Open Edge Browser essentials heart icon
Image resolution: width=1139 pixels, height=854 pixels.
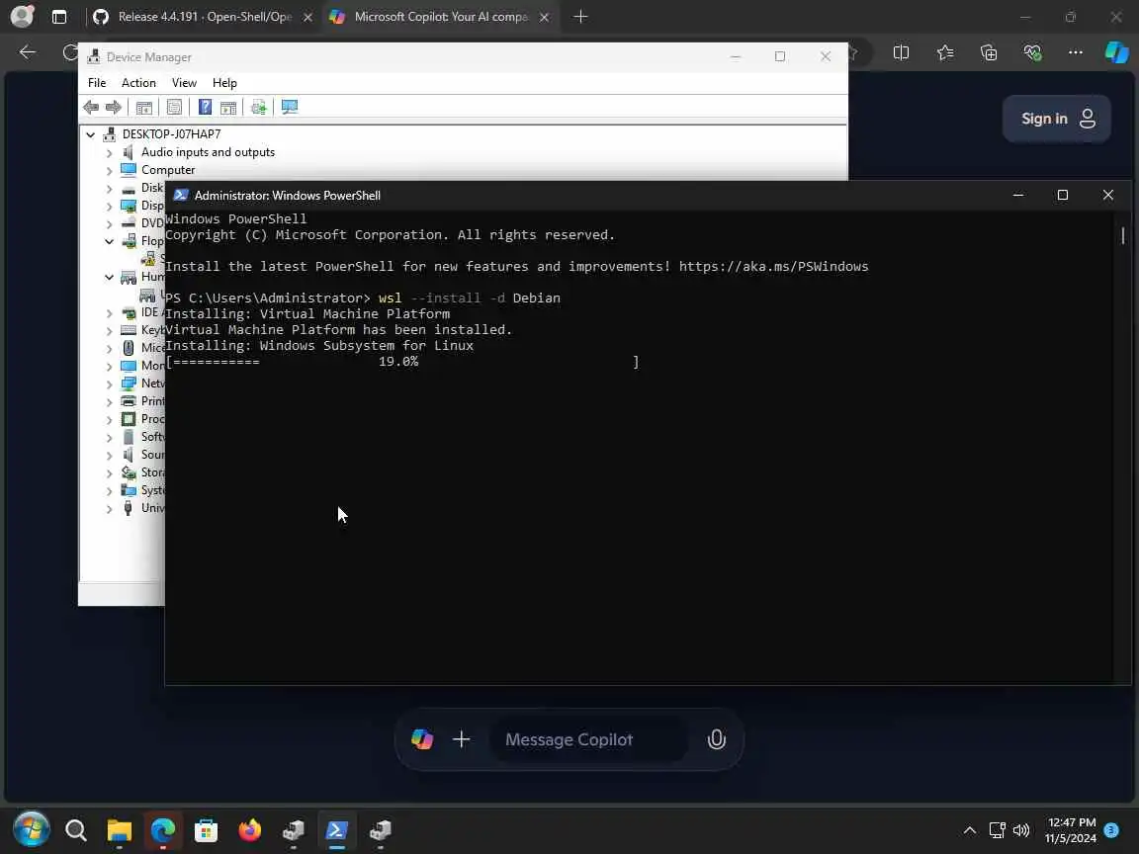pos(1032,52)
